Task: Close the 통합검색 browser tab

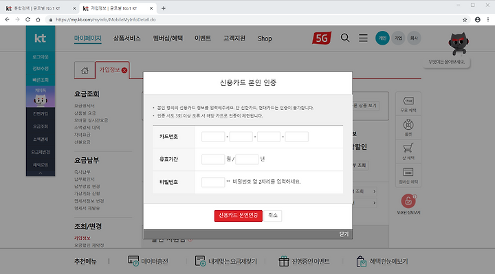Action: 74,8
